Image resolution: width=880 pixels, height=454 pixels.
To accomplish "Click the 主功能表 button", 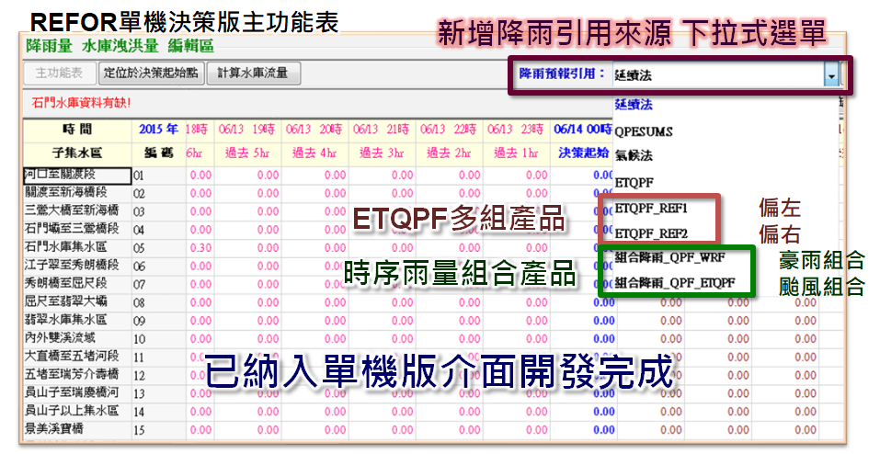I will pyautogui.click(x=60, y=73).
